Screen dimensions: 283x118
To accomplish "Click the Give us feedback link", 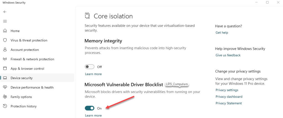I will point(228,55).
